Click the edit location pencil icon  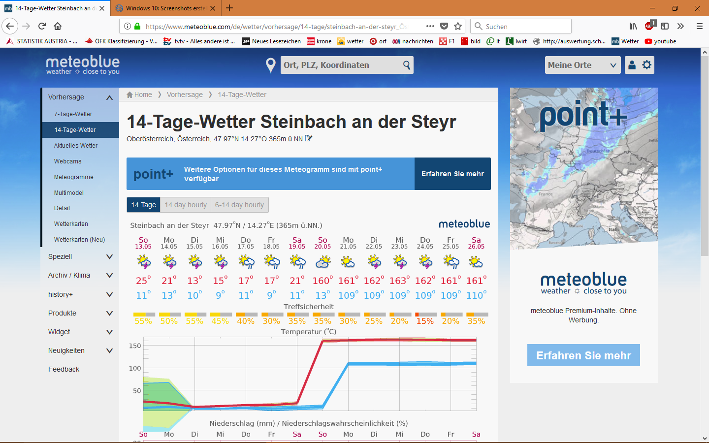[x=309, y=139]
